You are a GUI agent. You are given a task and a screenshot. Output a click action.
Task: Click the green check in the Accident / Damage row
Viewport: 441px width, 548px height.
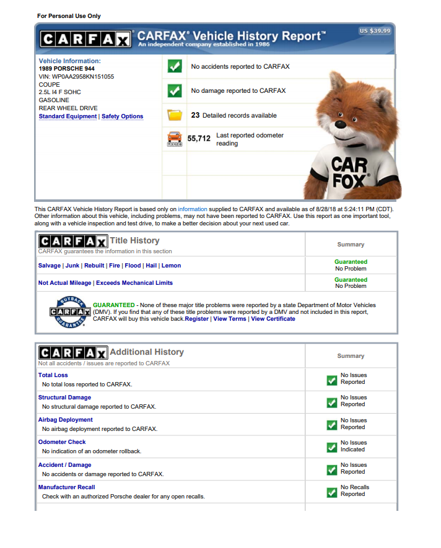pos(331,470)
